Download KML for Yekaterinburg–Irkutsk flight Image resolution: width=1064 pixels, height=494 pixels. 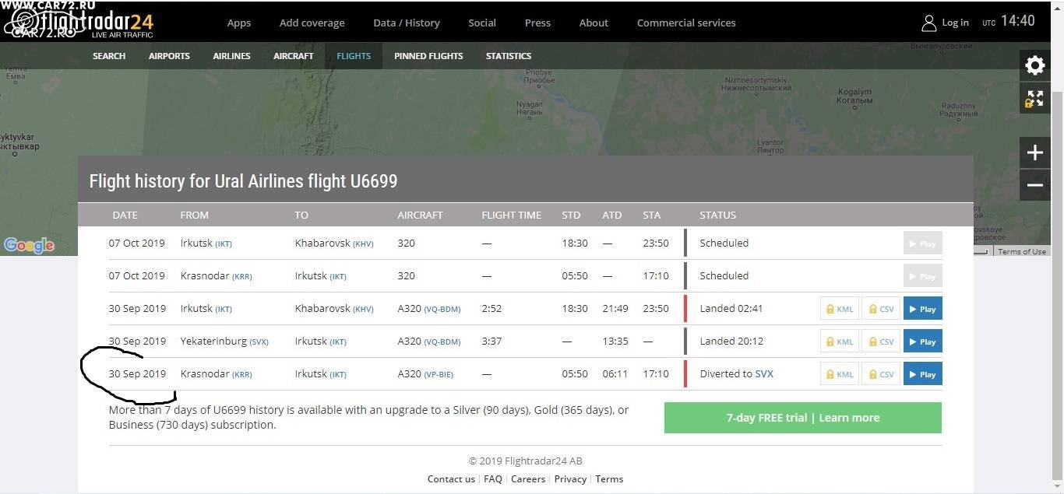(839, 342)
